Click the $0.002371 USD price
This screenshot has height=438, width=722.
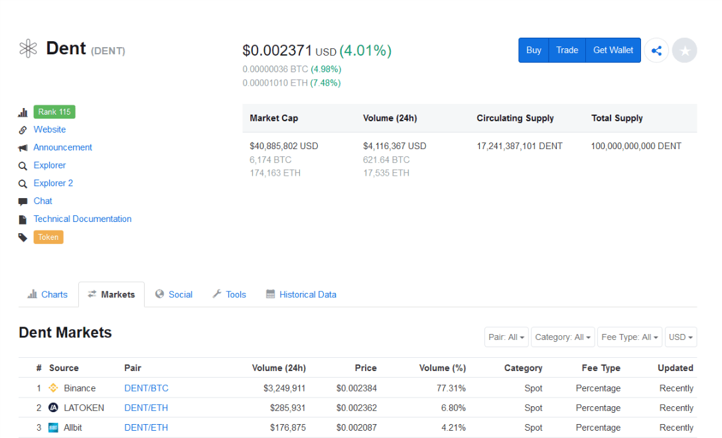coord(289,50)
